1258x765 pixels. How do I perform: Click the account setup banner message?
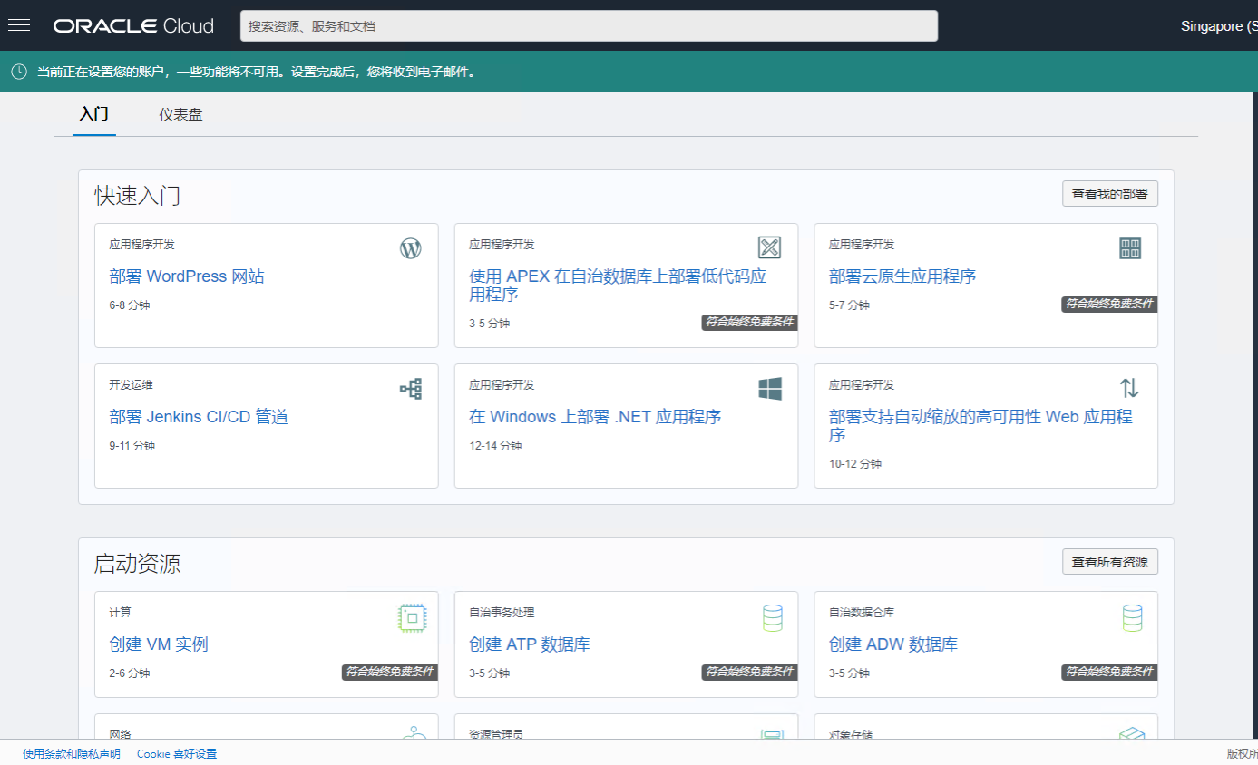click(257, 72)
